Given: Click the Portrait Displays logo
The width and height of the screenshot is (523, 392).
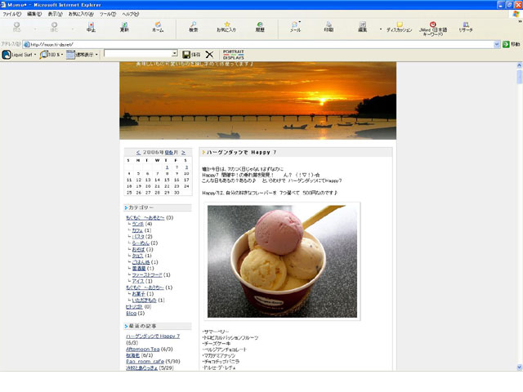Looking at the screenshot, I should (234, 55).
